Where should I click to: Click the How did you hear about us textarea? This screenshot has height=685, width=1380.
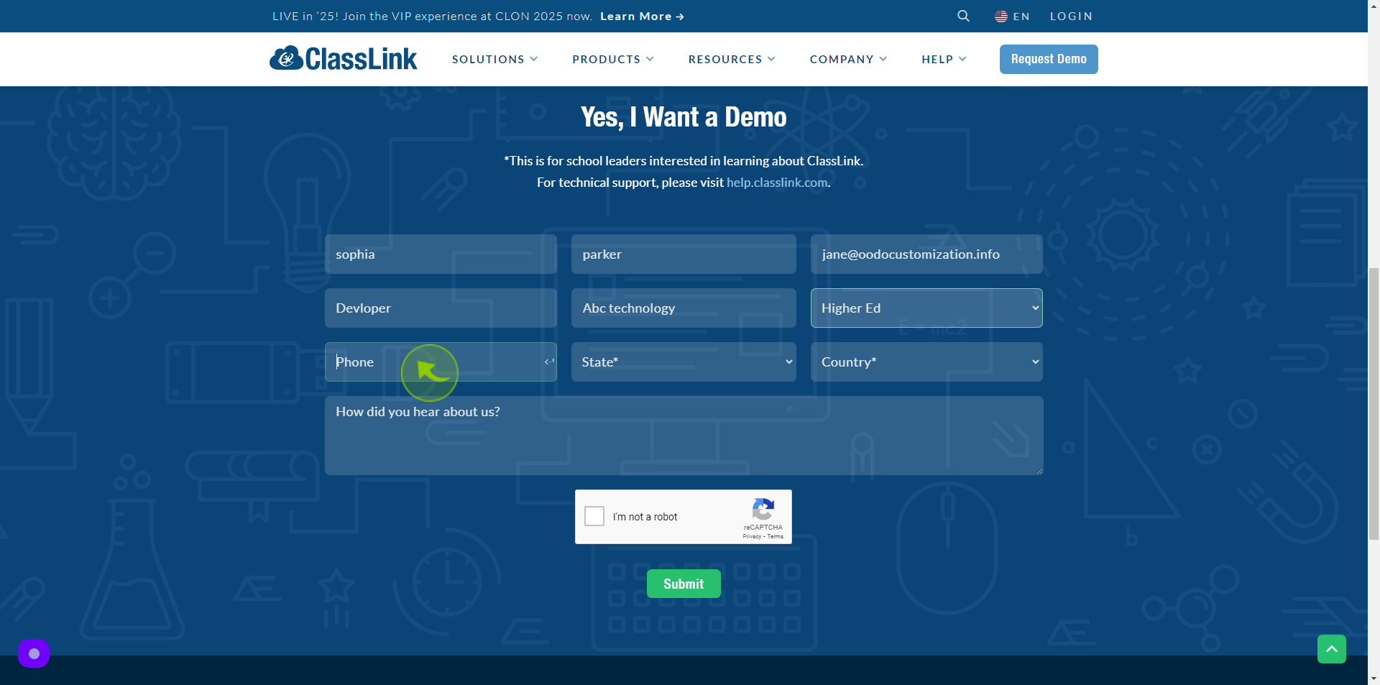[684, 436]
